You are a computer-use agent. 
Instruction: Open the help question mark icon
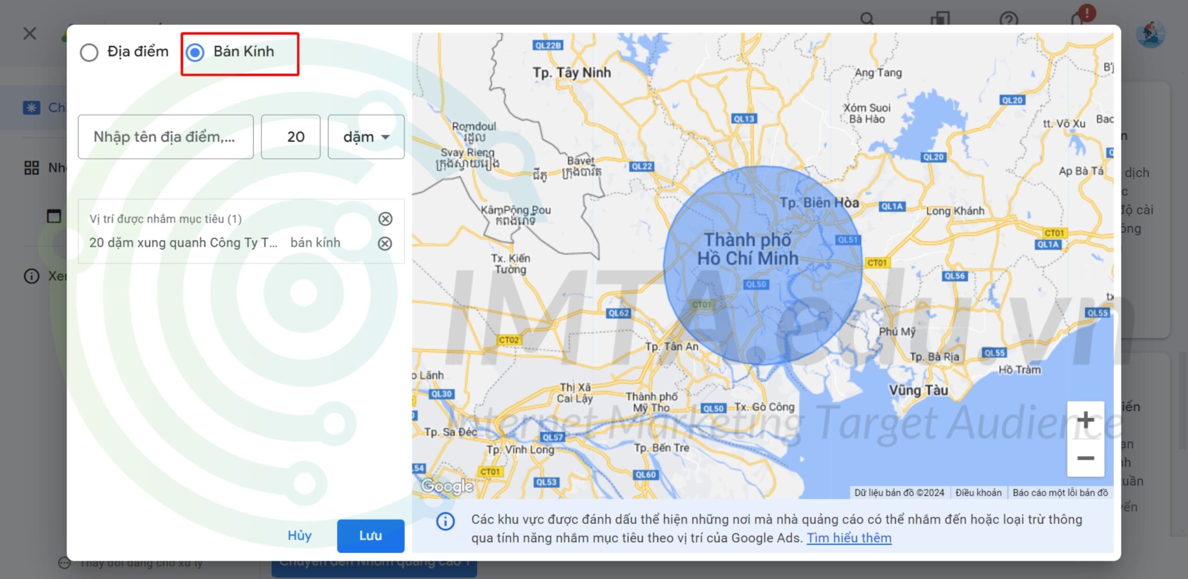pyautogui.click(x=1008, y=19)
